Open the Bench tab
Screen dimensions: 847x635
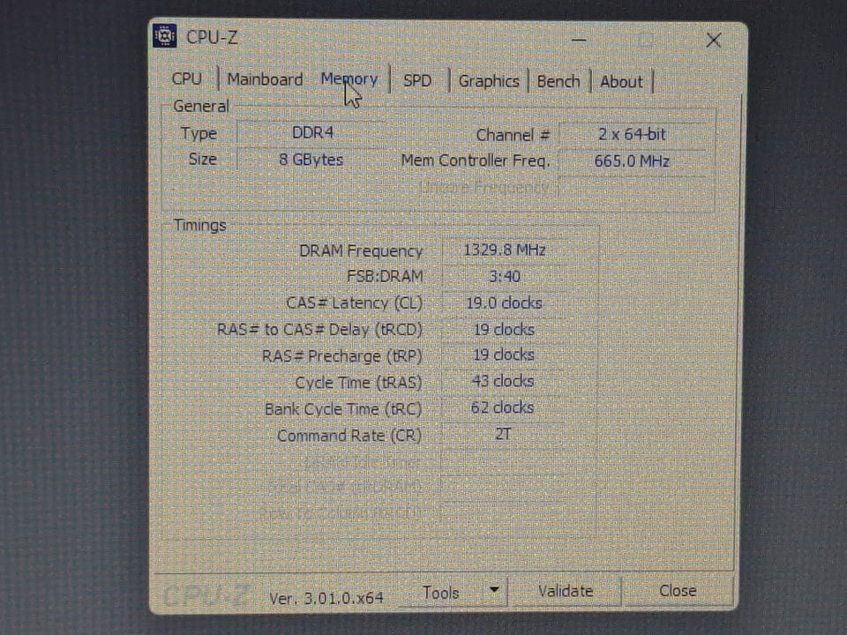558,81
